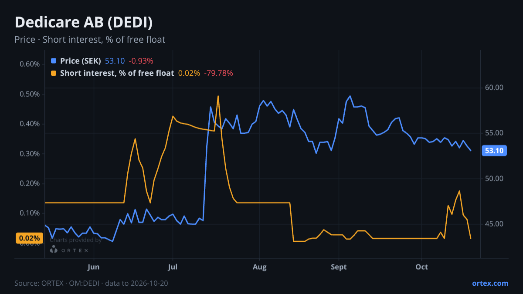Click the Aug x-axis label
This screenshot has width=523, height=294.
(x=259, y=267)
